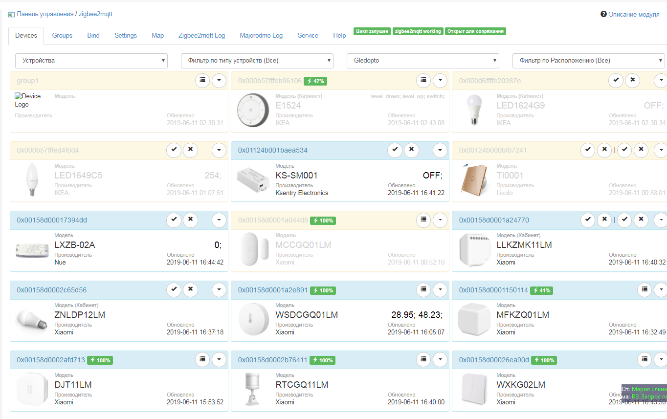The width and height of the screenshot is (667, 419).
Task: Click list icon on MCCGQ01LM door sensor card
Action: 423,220
